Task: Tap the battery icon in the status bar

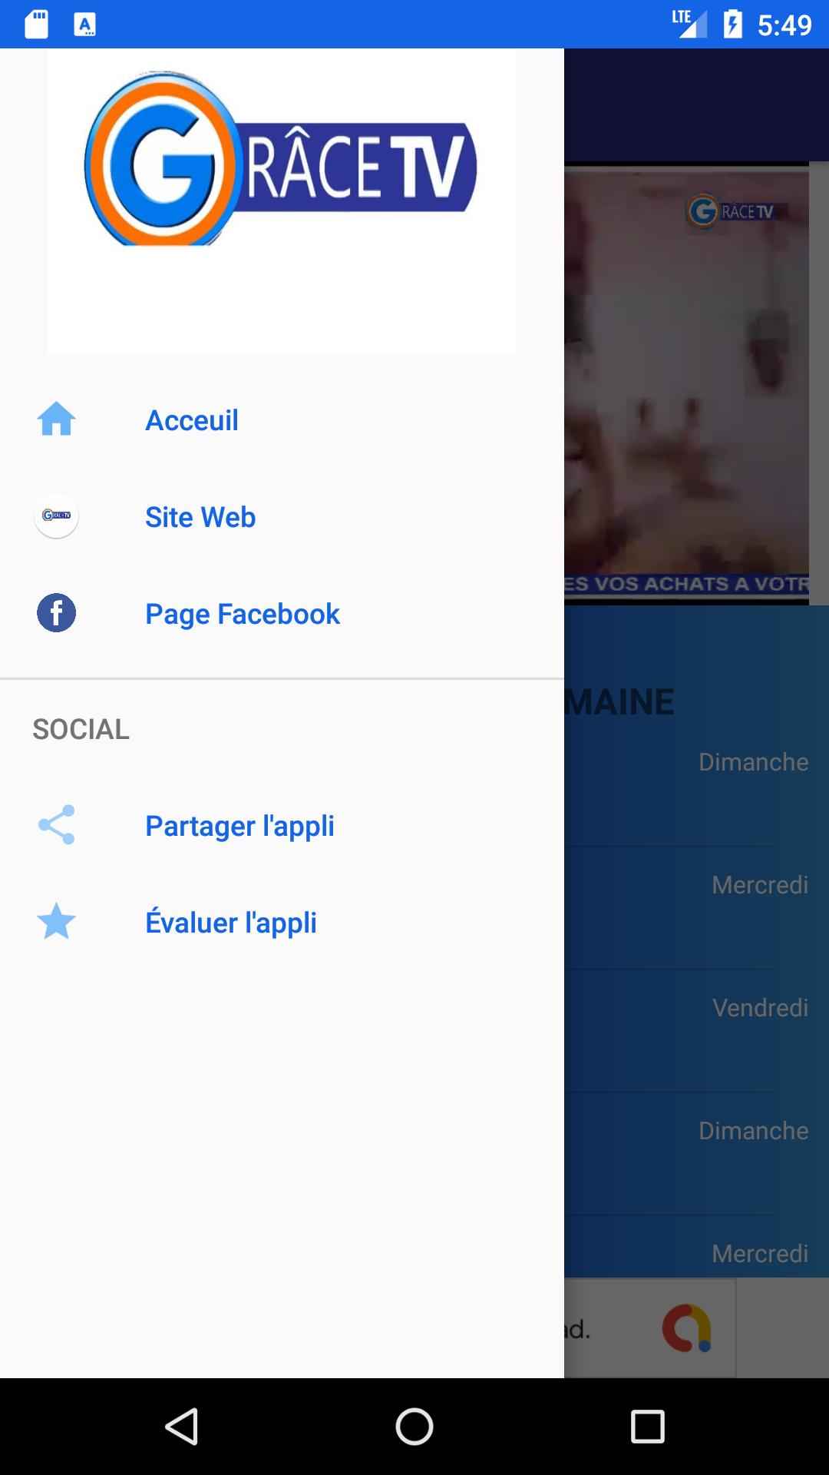Action: 733,24
